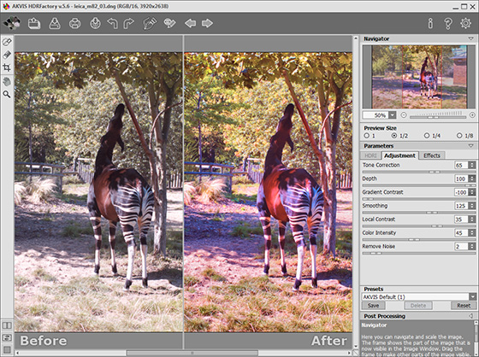Switch to the HDRI tab
Screen dimensions: 479x357
[x=370, y=155]
